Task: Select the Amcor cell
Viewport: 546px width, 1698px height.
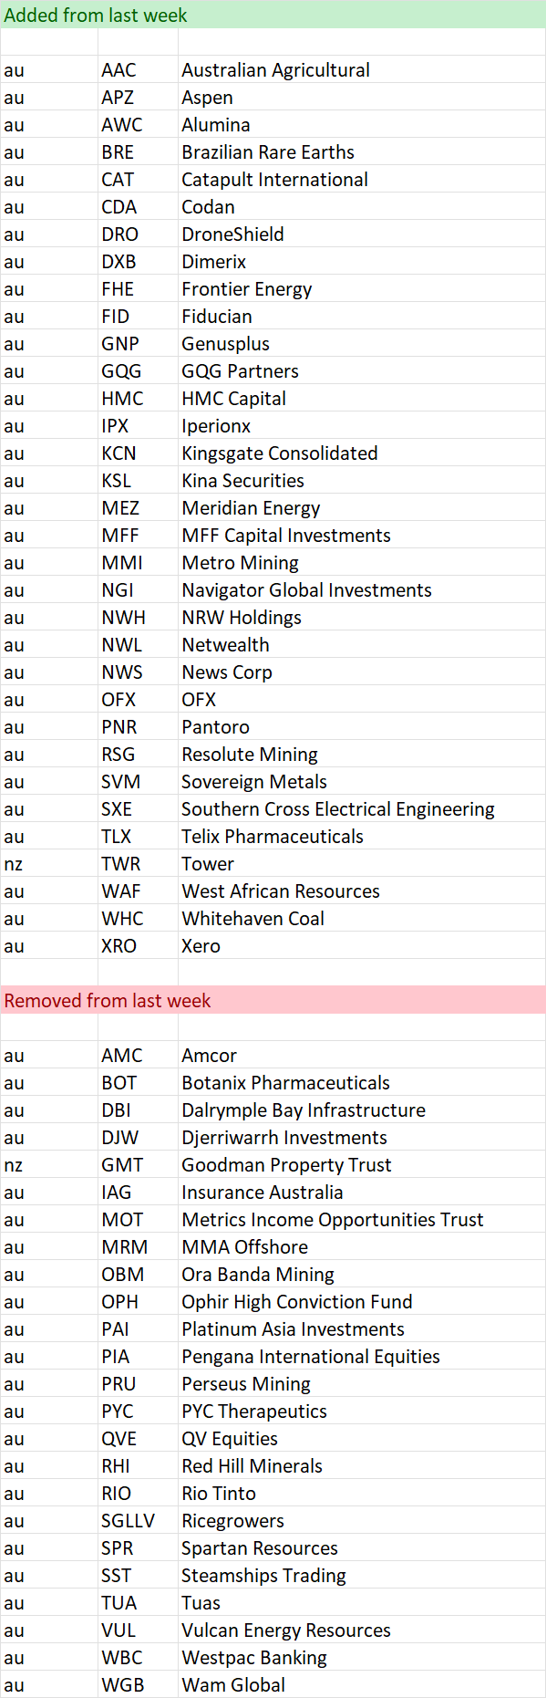Action: 362,1055
